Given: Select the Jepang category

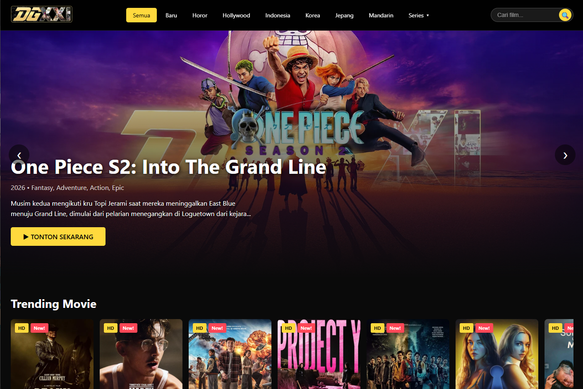Looking at the screenshot, I should (x=344, y=15).
